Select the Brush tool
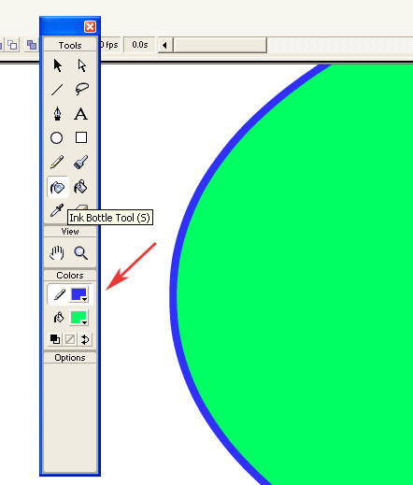 [81, 163]
